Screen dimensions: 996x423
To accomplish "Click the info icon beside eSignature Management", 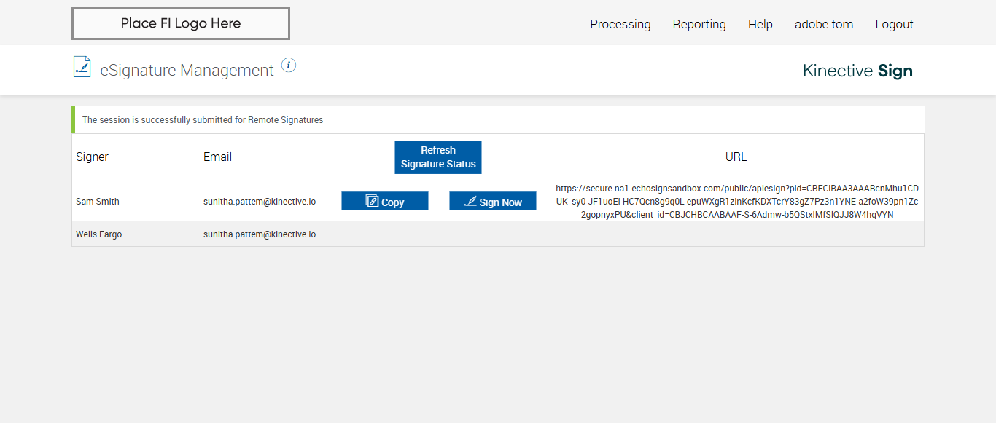I will 289,66.
